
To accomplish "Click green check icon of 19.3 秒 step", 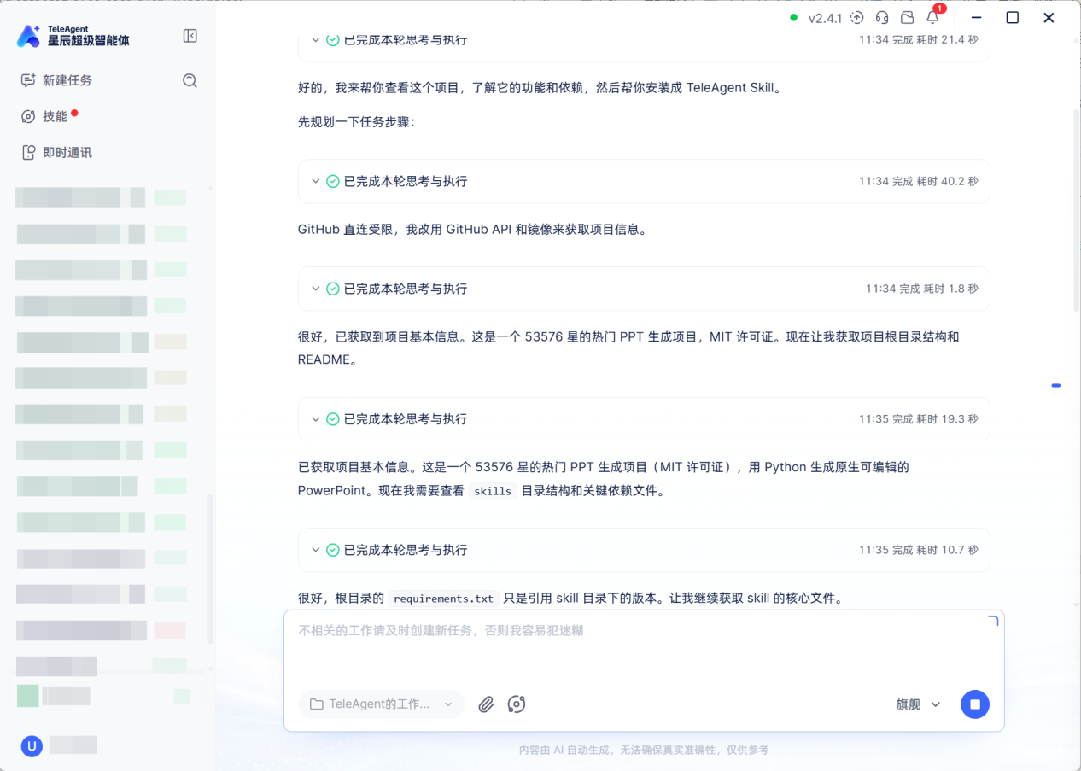I will 333,419.
